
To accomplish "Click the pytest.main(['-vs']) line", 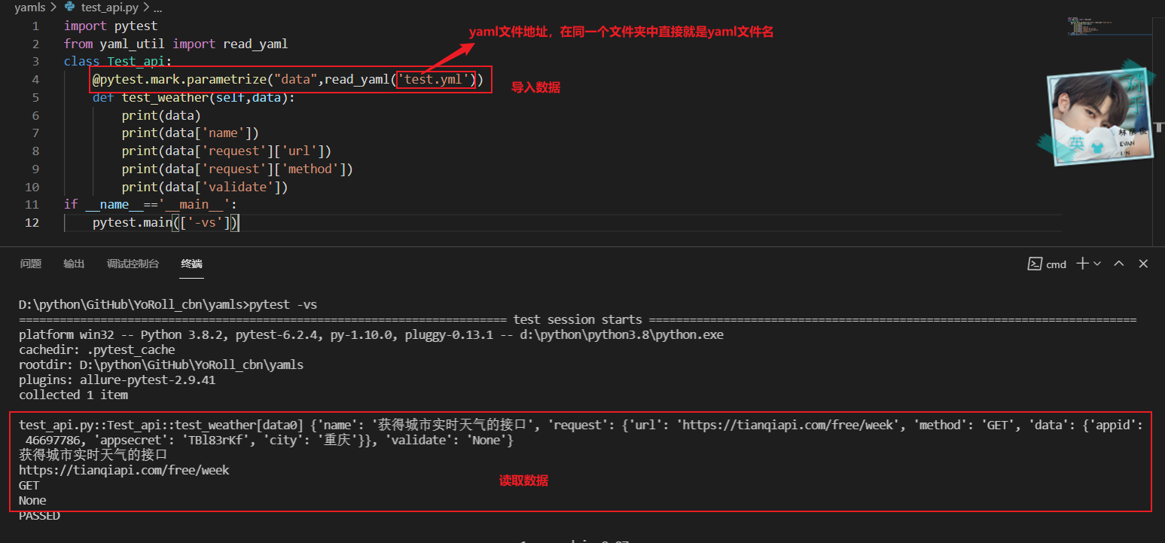I will [x=166, y=223].
